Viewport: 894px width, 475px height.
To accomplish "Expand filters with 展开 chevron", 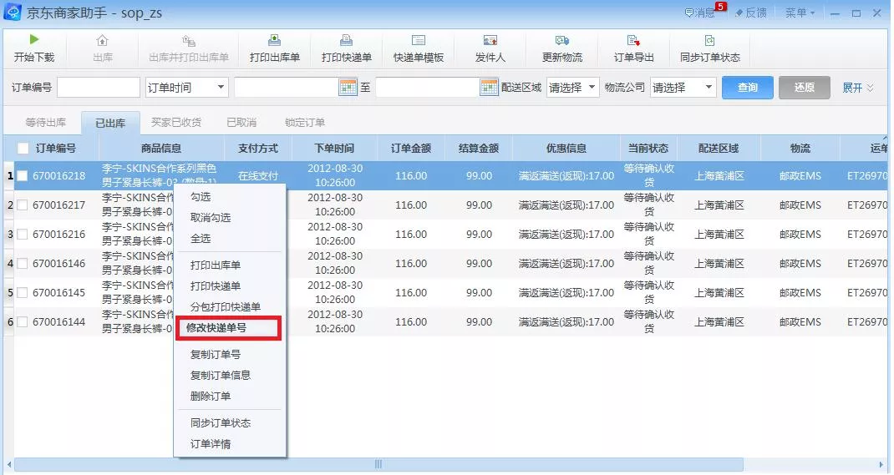I will (x=857, y=88).
